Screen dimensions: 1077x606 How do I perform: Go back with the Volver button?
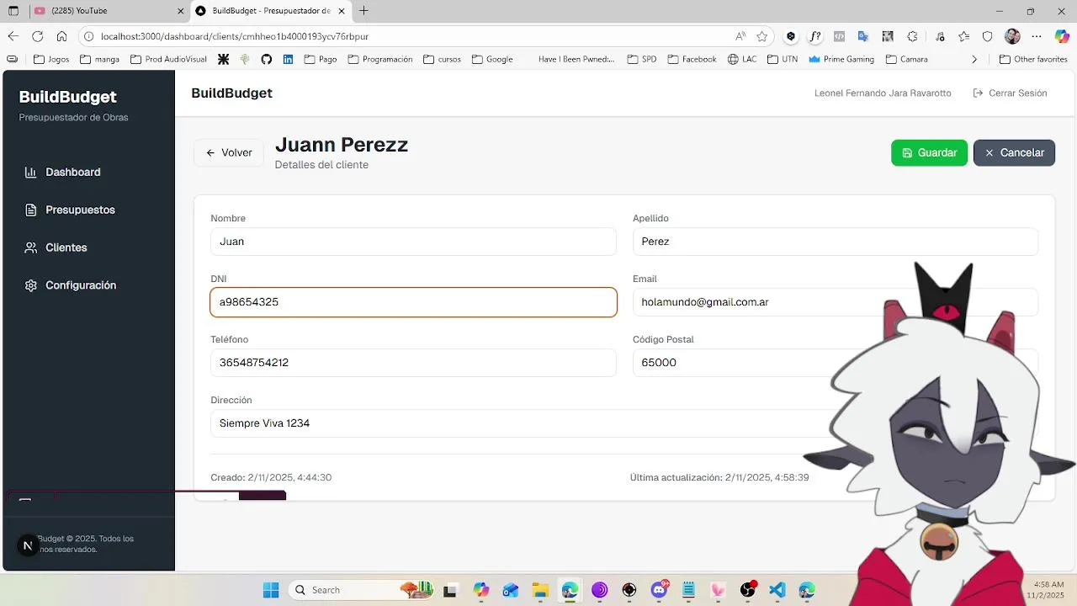229,152
